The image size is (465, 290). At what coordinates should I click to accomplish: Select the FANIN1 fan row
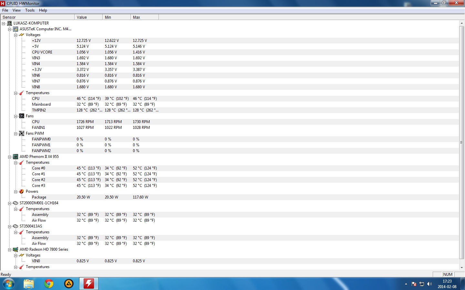pos(230,128)
